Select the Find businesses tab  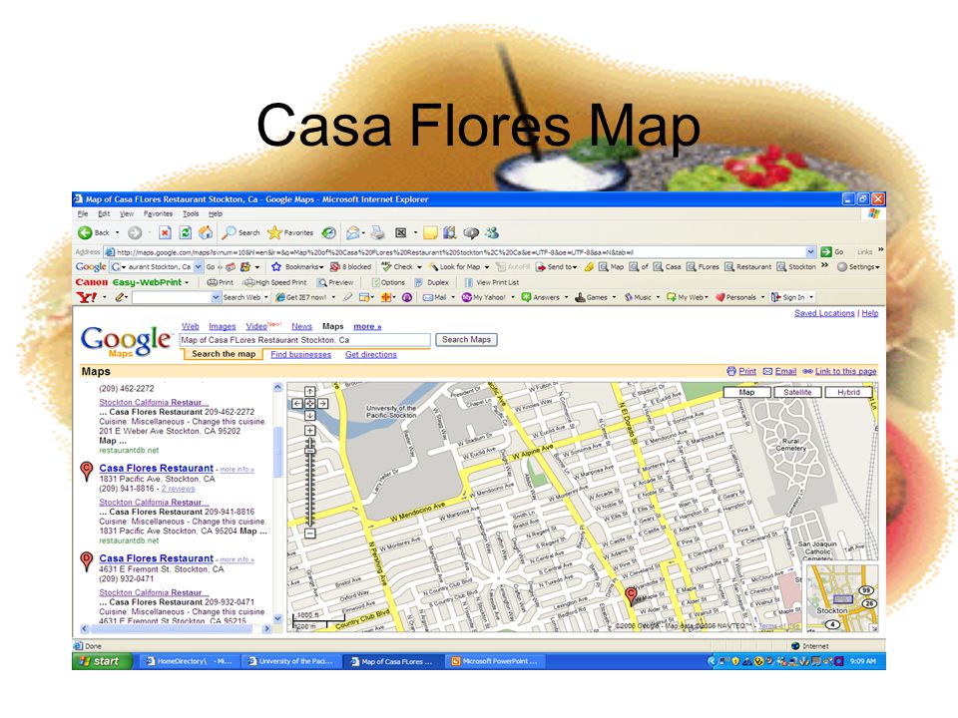coord(300,354)
